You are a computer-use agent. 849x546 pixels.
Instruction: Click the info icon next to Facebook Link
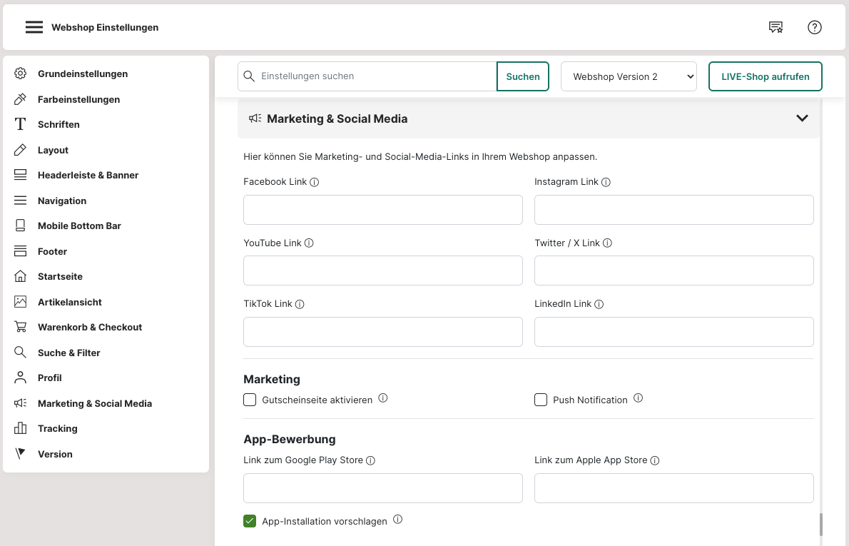coord(315,182)
